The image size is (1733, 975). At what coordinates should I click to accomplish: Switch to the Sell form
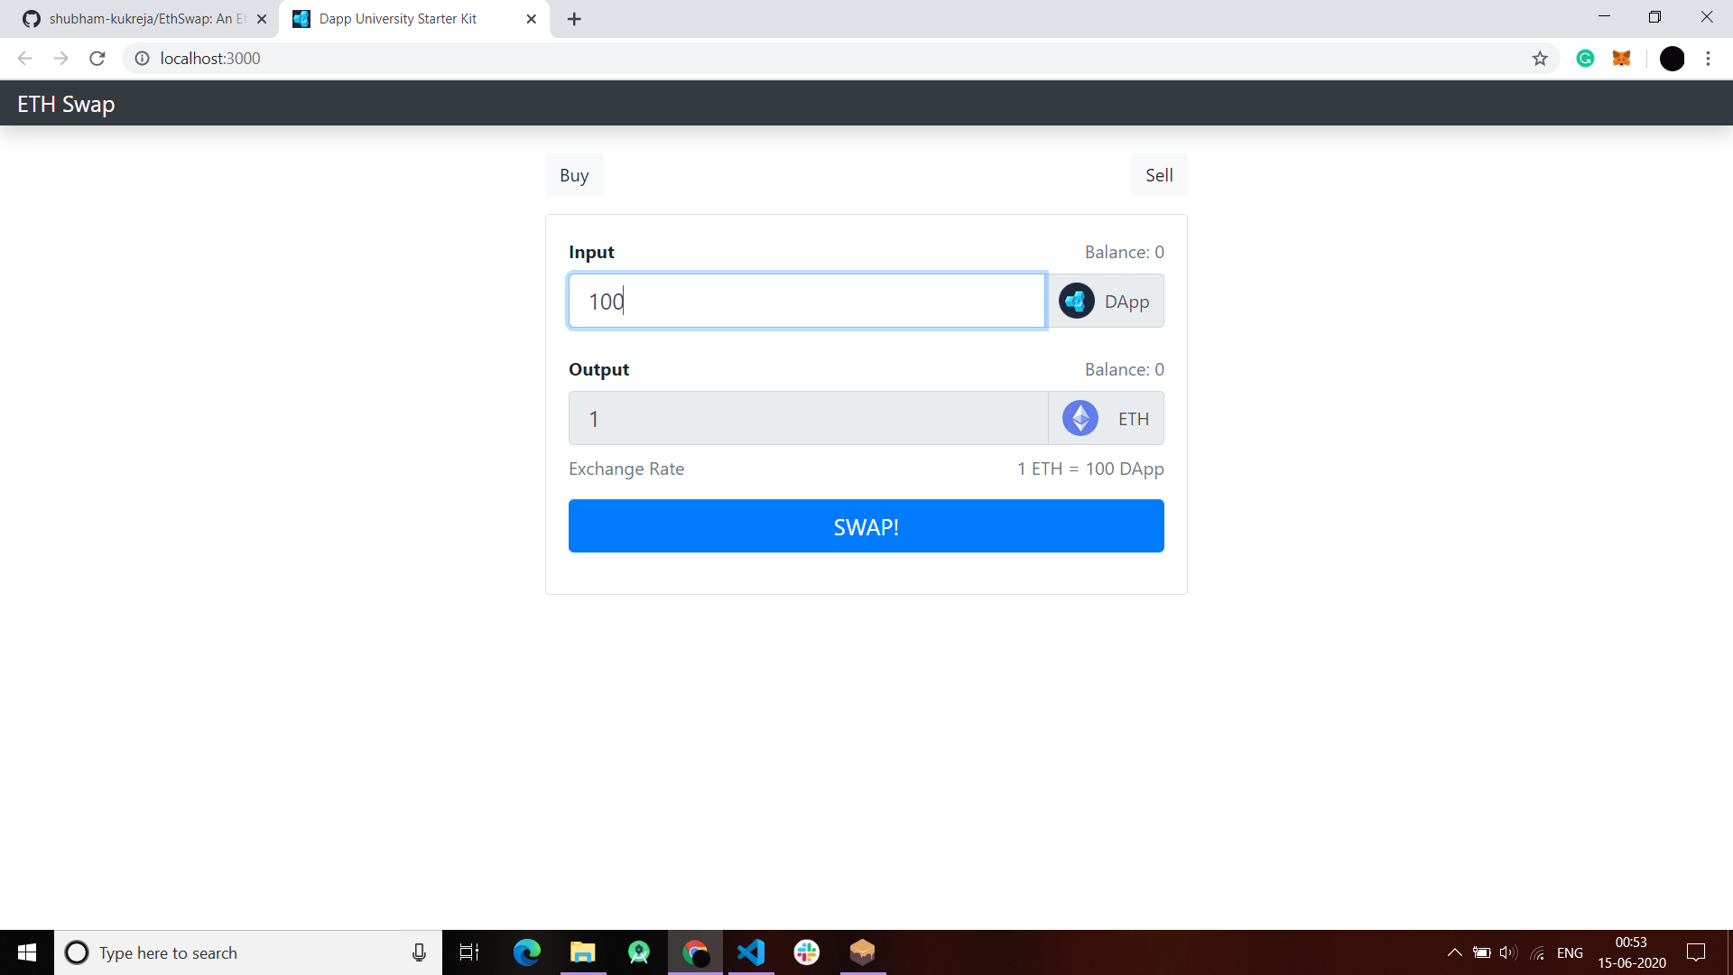[1159, 175]
